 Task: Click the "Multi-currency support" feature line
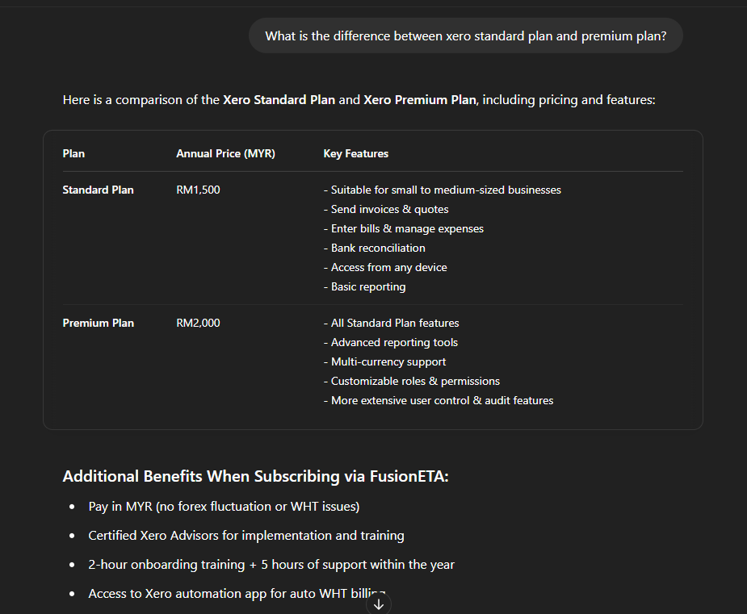click(x=388, y=361)
